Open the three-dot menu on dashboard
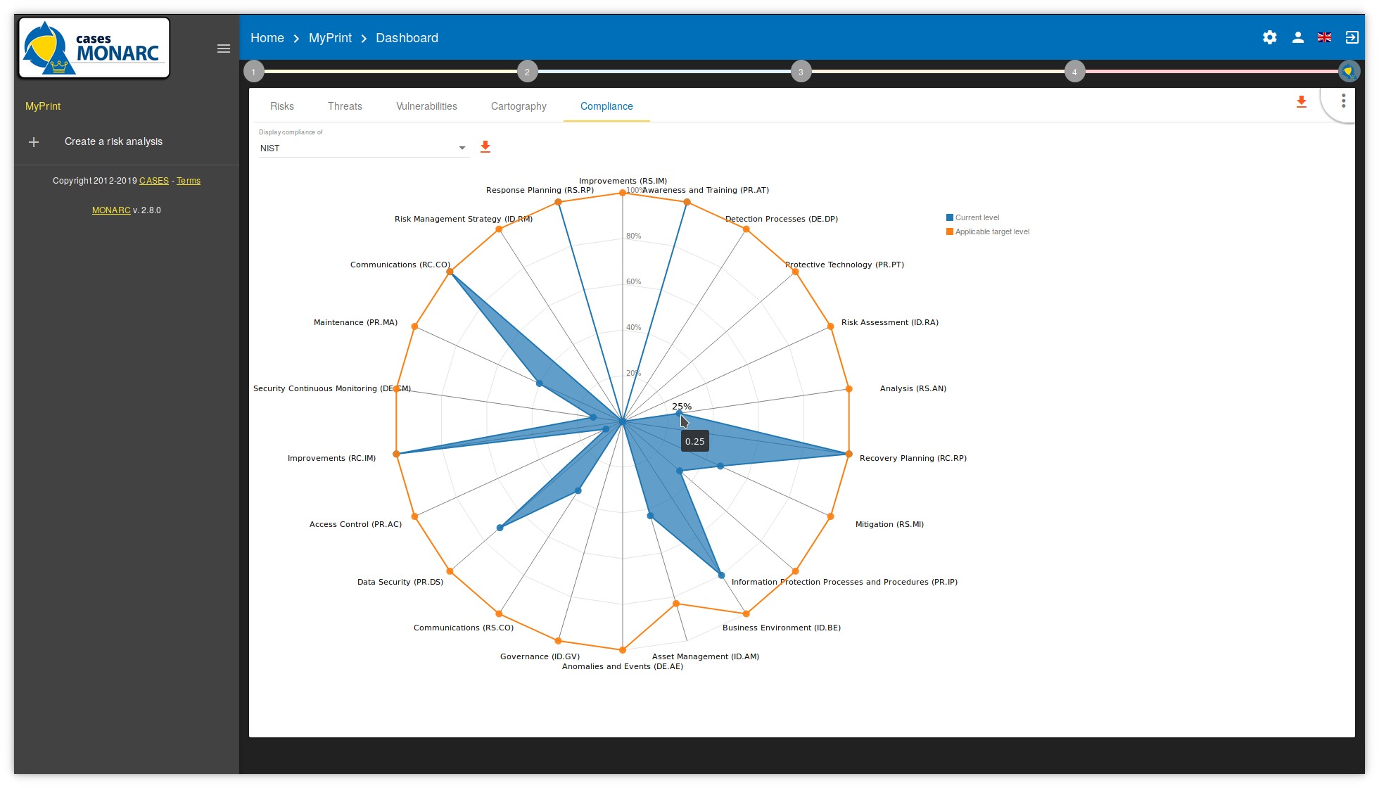 click(x=1344, y=101)
